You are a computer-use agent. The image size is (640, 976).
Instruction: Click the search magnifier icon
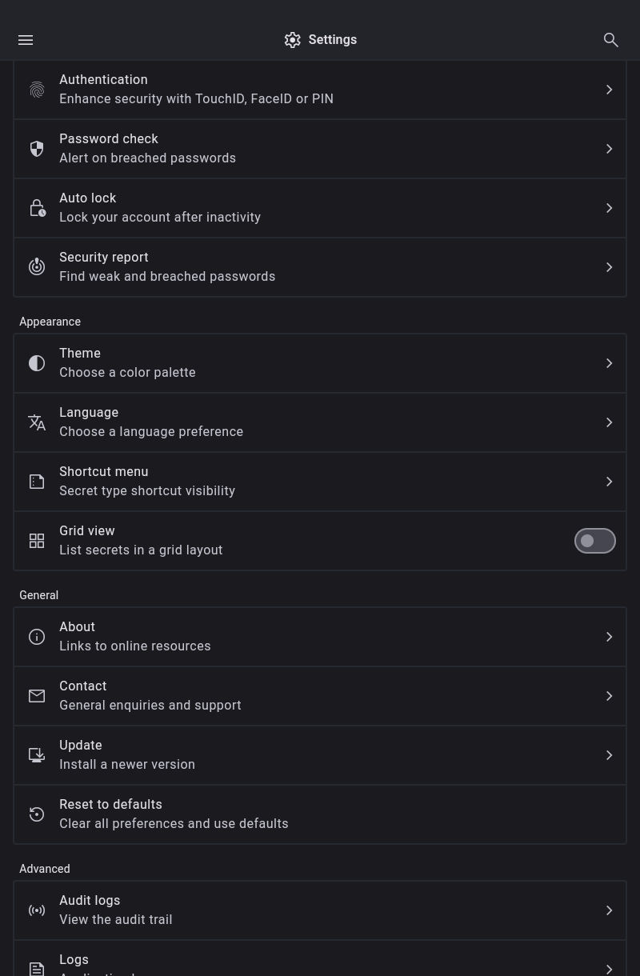pyautogui.click(x=611, y=40)
